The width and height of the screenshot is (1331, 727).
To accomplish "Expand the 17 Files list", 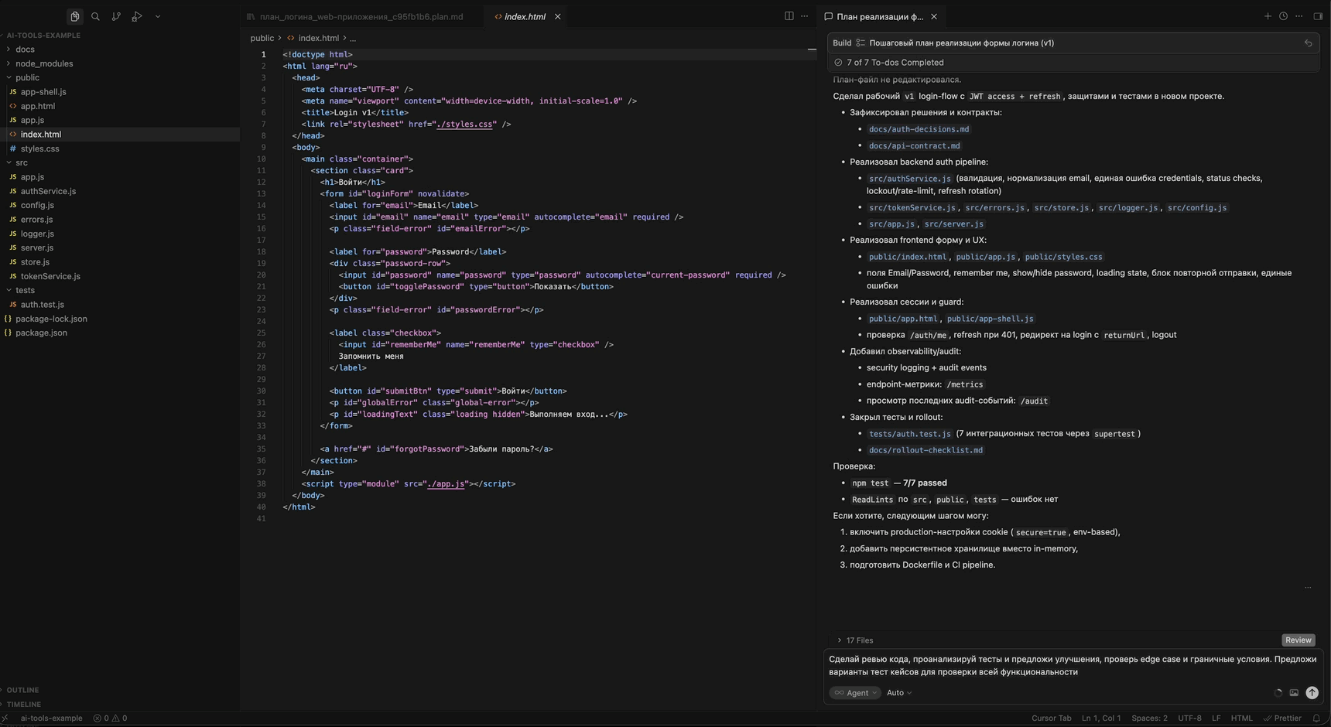I will 855,640.
